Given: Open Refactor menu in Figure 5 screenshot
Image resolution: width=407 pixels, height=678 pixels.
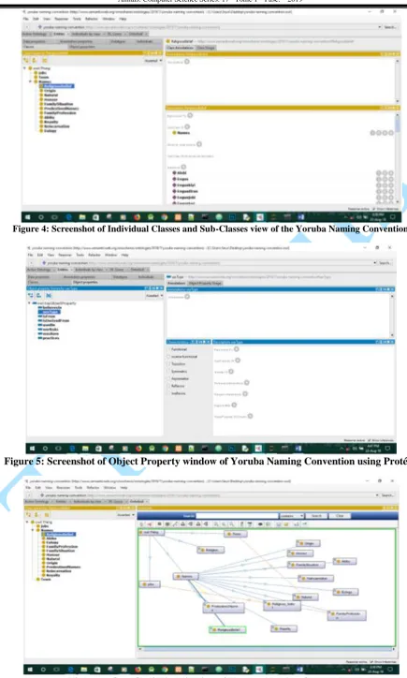Looking at the screenshot, I should [x=94, y=255].
